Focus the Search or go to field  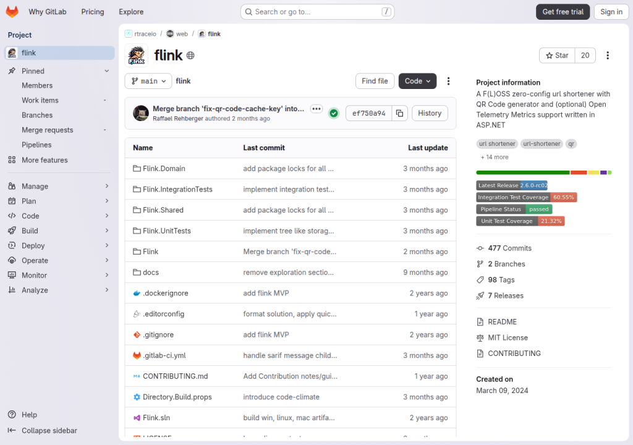coord(317,12)
